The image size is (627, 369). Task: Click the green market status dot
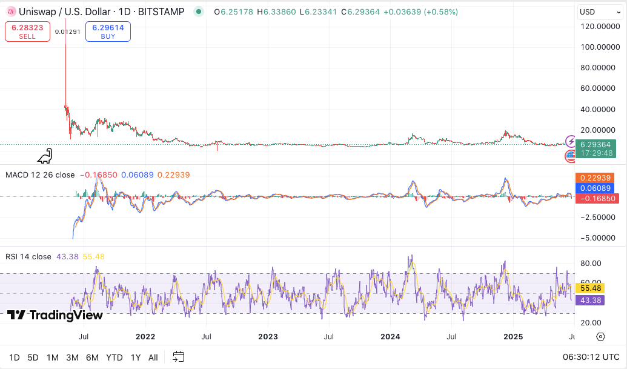(198, 12)
